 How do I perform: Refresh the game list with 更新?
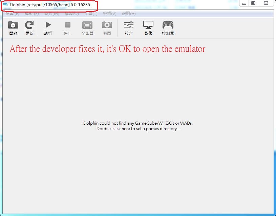[x=29, y=25]
